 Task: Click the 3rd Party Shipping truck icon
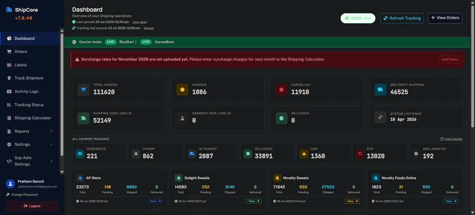(x=380, y=89)
